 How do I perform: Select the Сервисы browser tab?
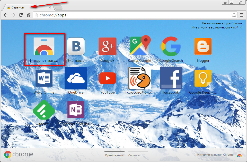29,7
